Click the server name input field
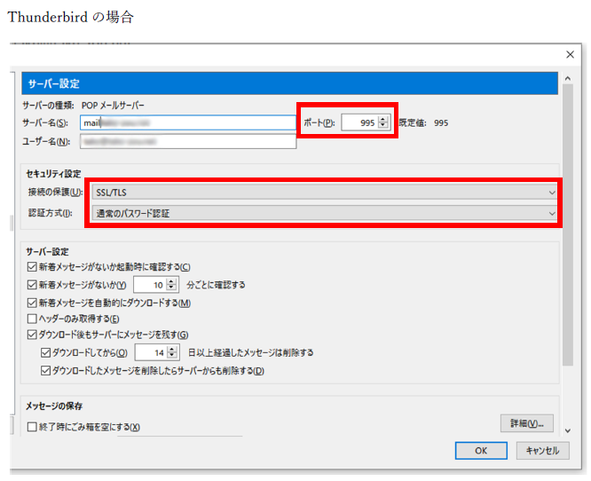 point(188,122)
